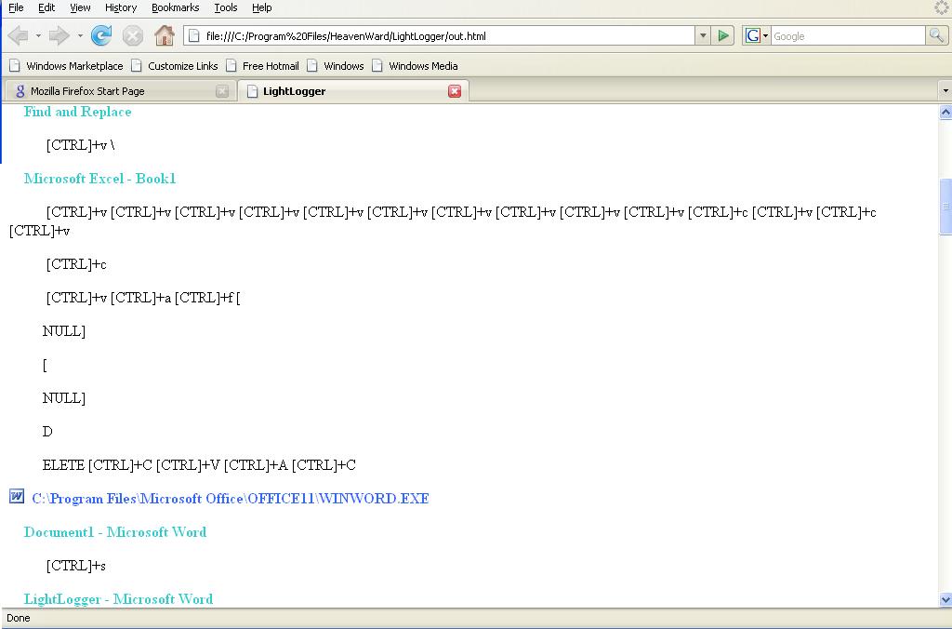This screenshot has width=952, height=629.
Task: Click the activity throbber icon
Action: tap(942, 7)
